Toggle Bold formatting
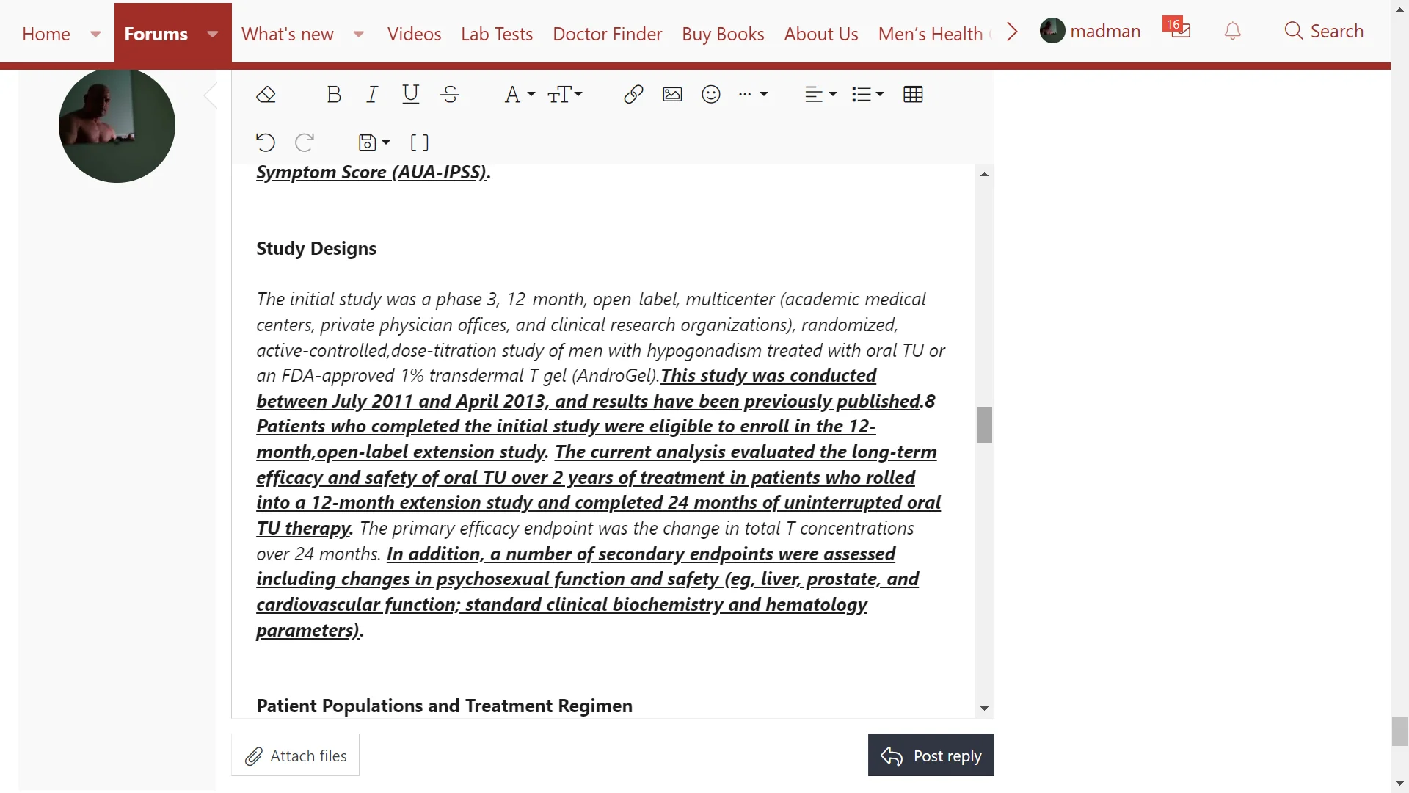This screenshot has height=793, width=1409. point(334,95)
